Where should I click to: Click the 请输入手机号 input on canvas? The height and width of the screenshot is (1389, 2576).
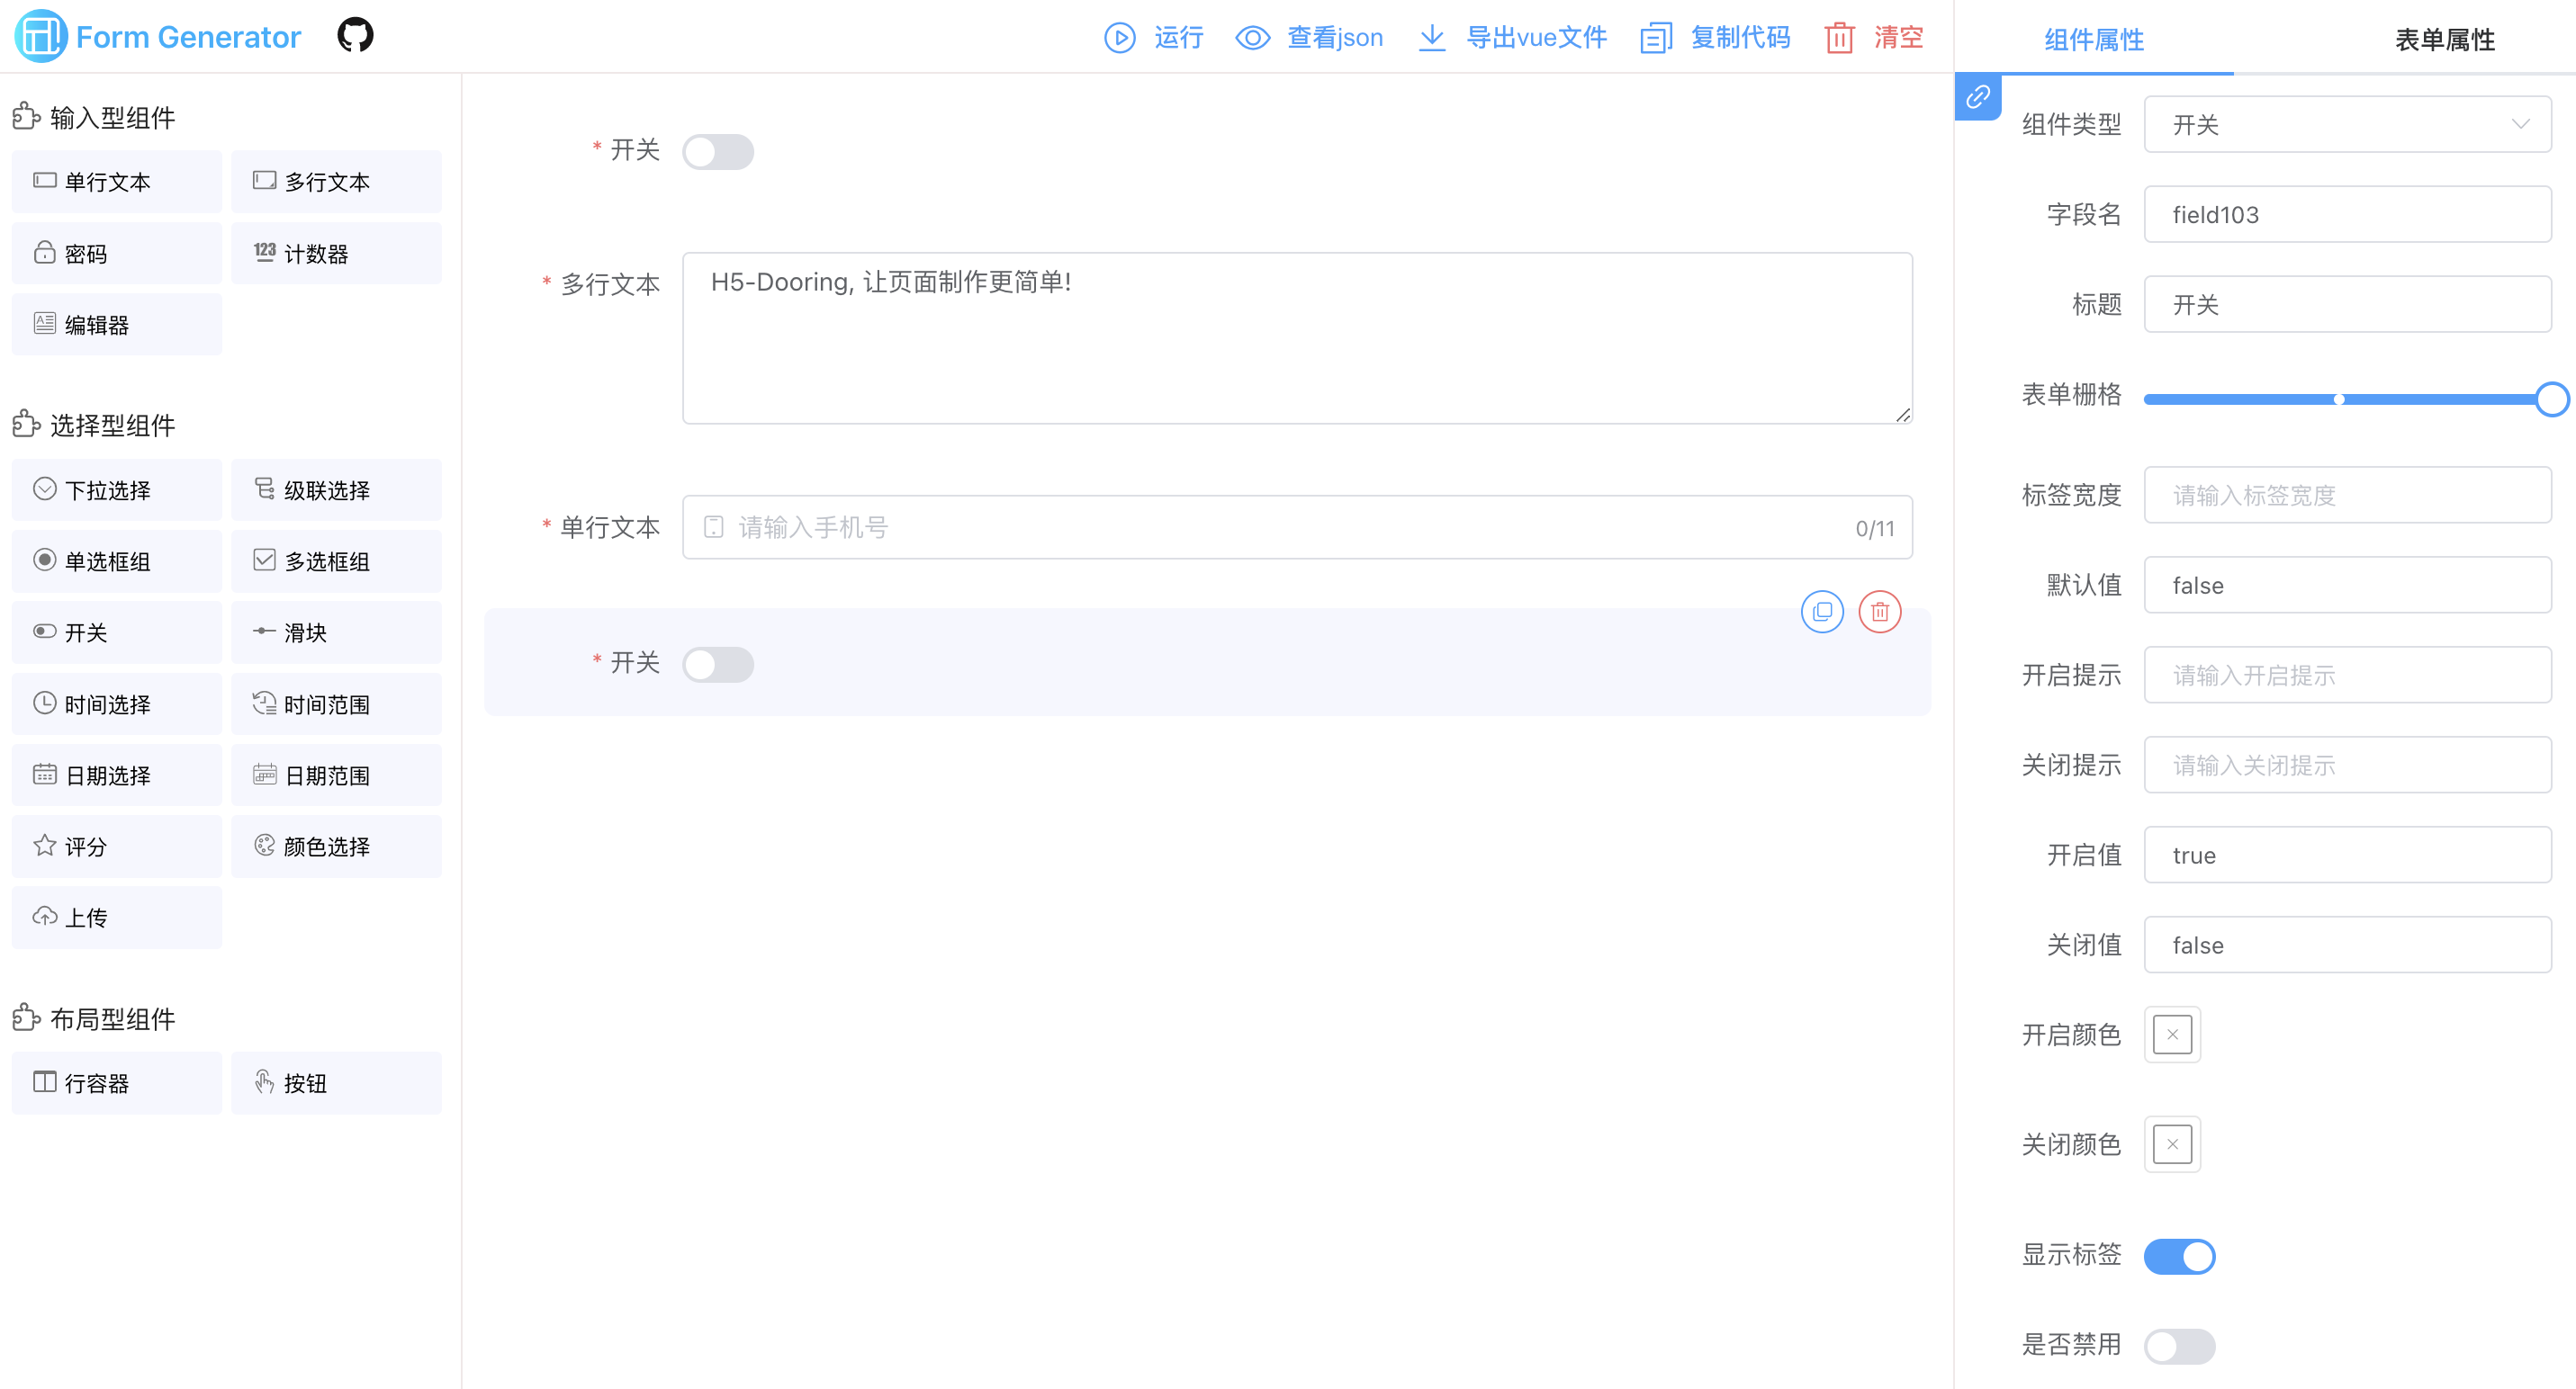point(1297,526)
